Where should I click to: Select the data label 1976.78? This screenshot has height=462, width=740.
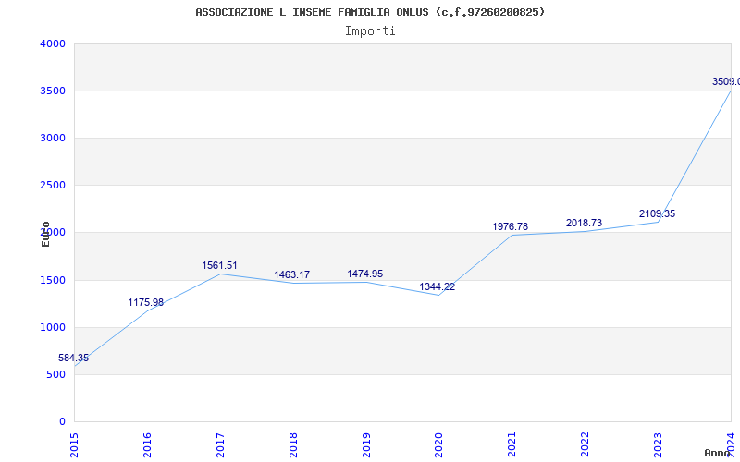(x=511, y=226)
